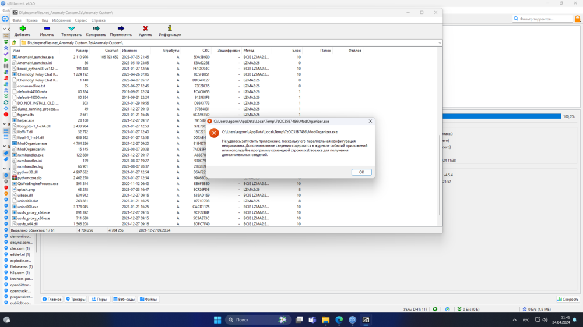Click the green Добавить (Add) icon
The image size is (583, 327).
pyautogui.click(x=22, y=29)
